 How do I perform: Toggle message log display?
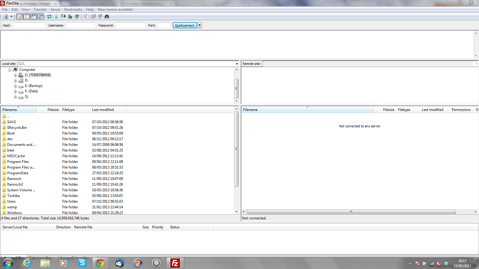[19, 16]
